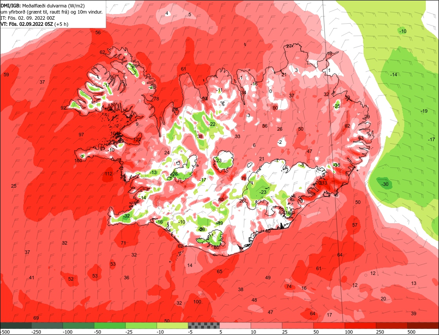439x335 pixels.
Task: Click the legend tick label '250'
Action: 380,332
